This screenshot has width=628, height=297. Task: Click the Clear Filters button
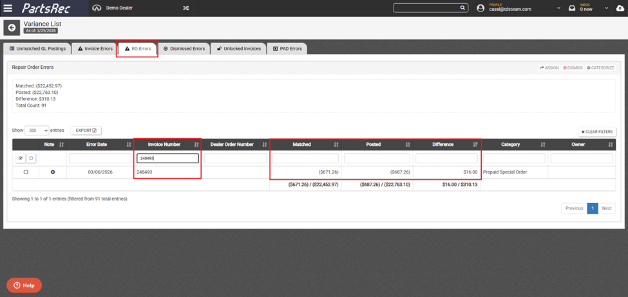tap(596, 132)
